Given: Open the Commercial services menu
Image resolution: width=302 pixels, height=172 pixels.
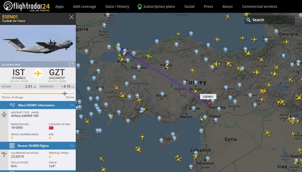Looking at the screenshot, I should click(259, 7).
